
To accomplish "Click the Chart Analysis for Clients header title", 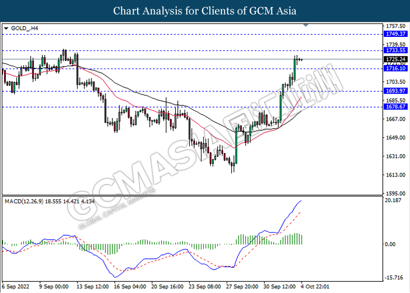I will point(205,11).
